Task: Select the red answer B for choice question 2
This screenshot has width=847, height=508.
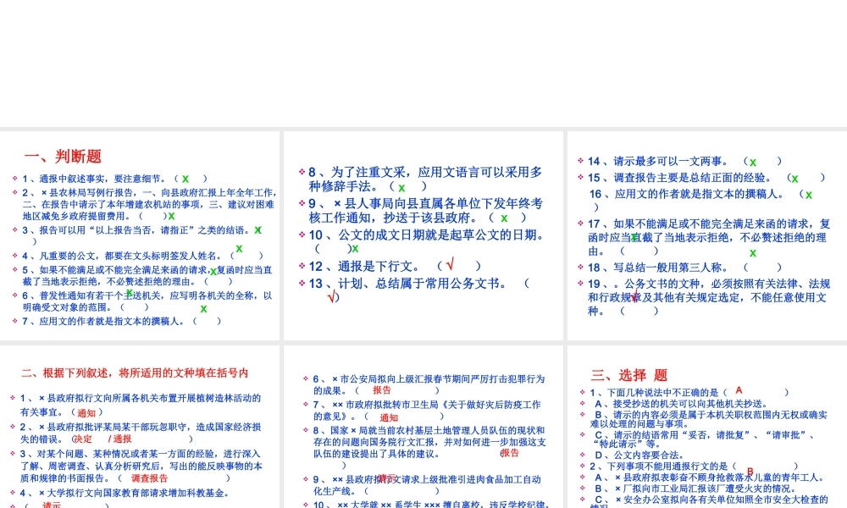Action: 749,471
